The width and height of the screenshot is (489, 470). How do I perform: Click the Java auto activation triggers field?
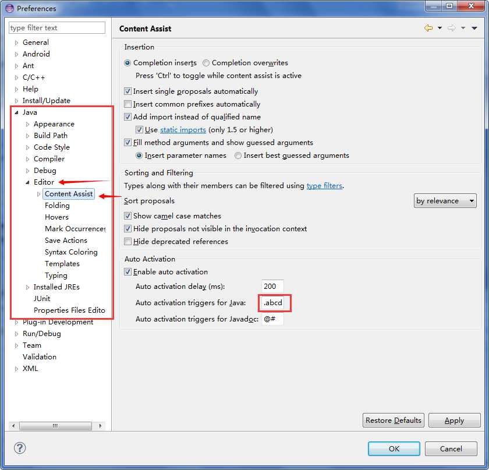click(x=272, y=302)
